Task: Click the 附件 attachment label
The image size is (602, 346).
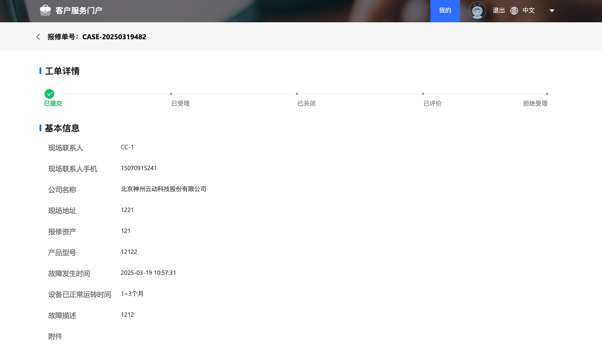Action: pos(55,336)
